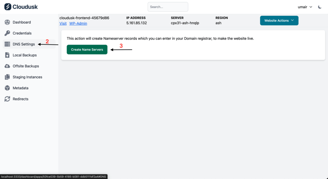This screenshot has height=179, width=328.
Task: Select the Local Backups file icon
Action: tap(7, 55)
